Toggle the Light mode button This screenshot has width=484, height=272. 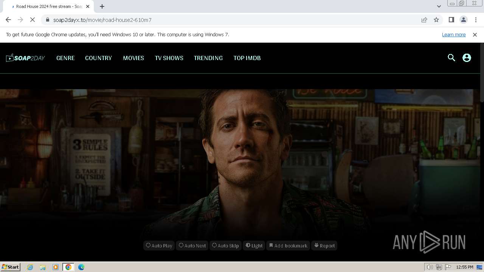(x=254, y=246)
